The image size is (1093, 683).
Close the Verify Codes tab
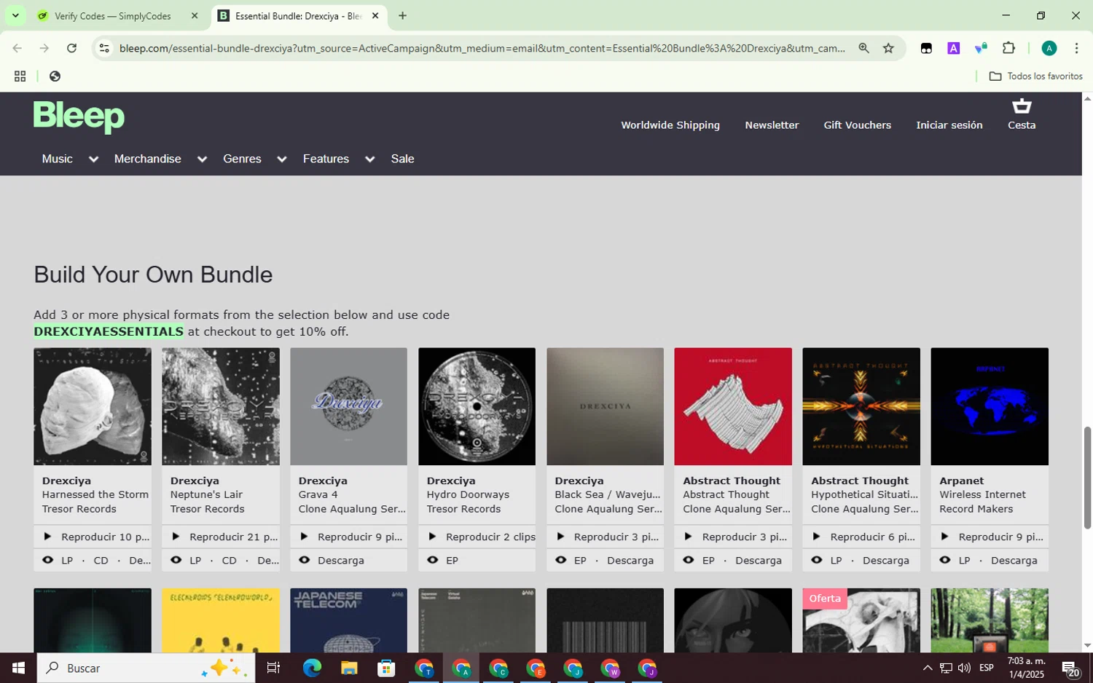tap(195, 15)
